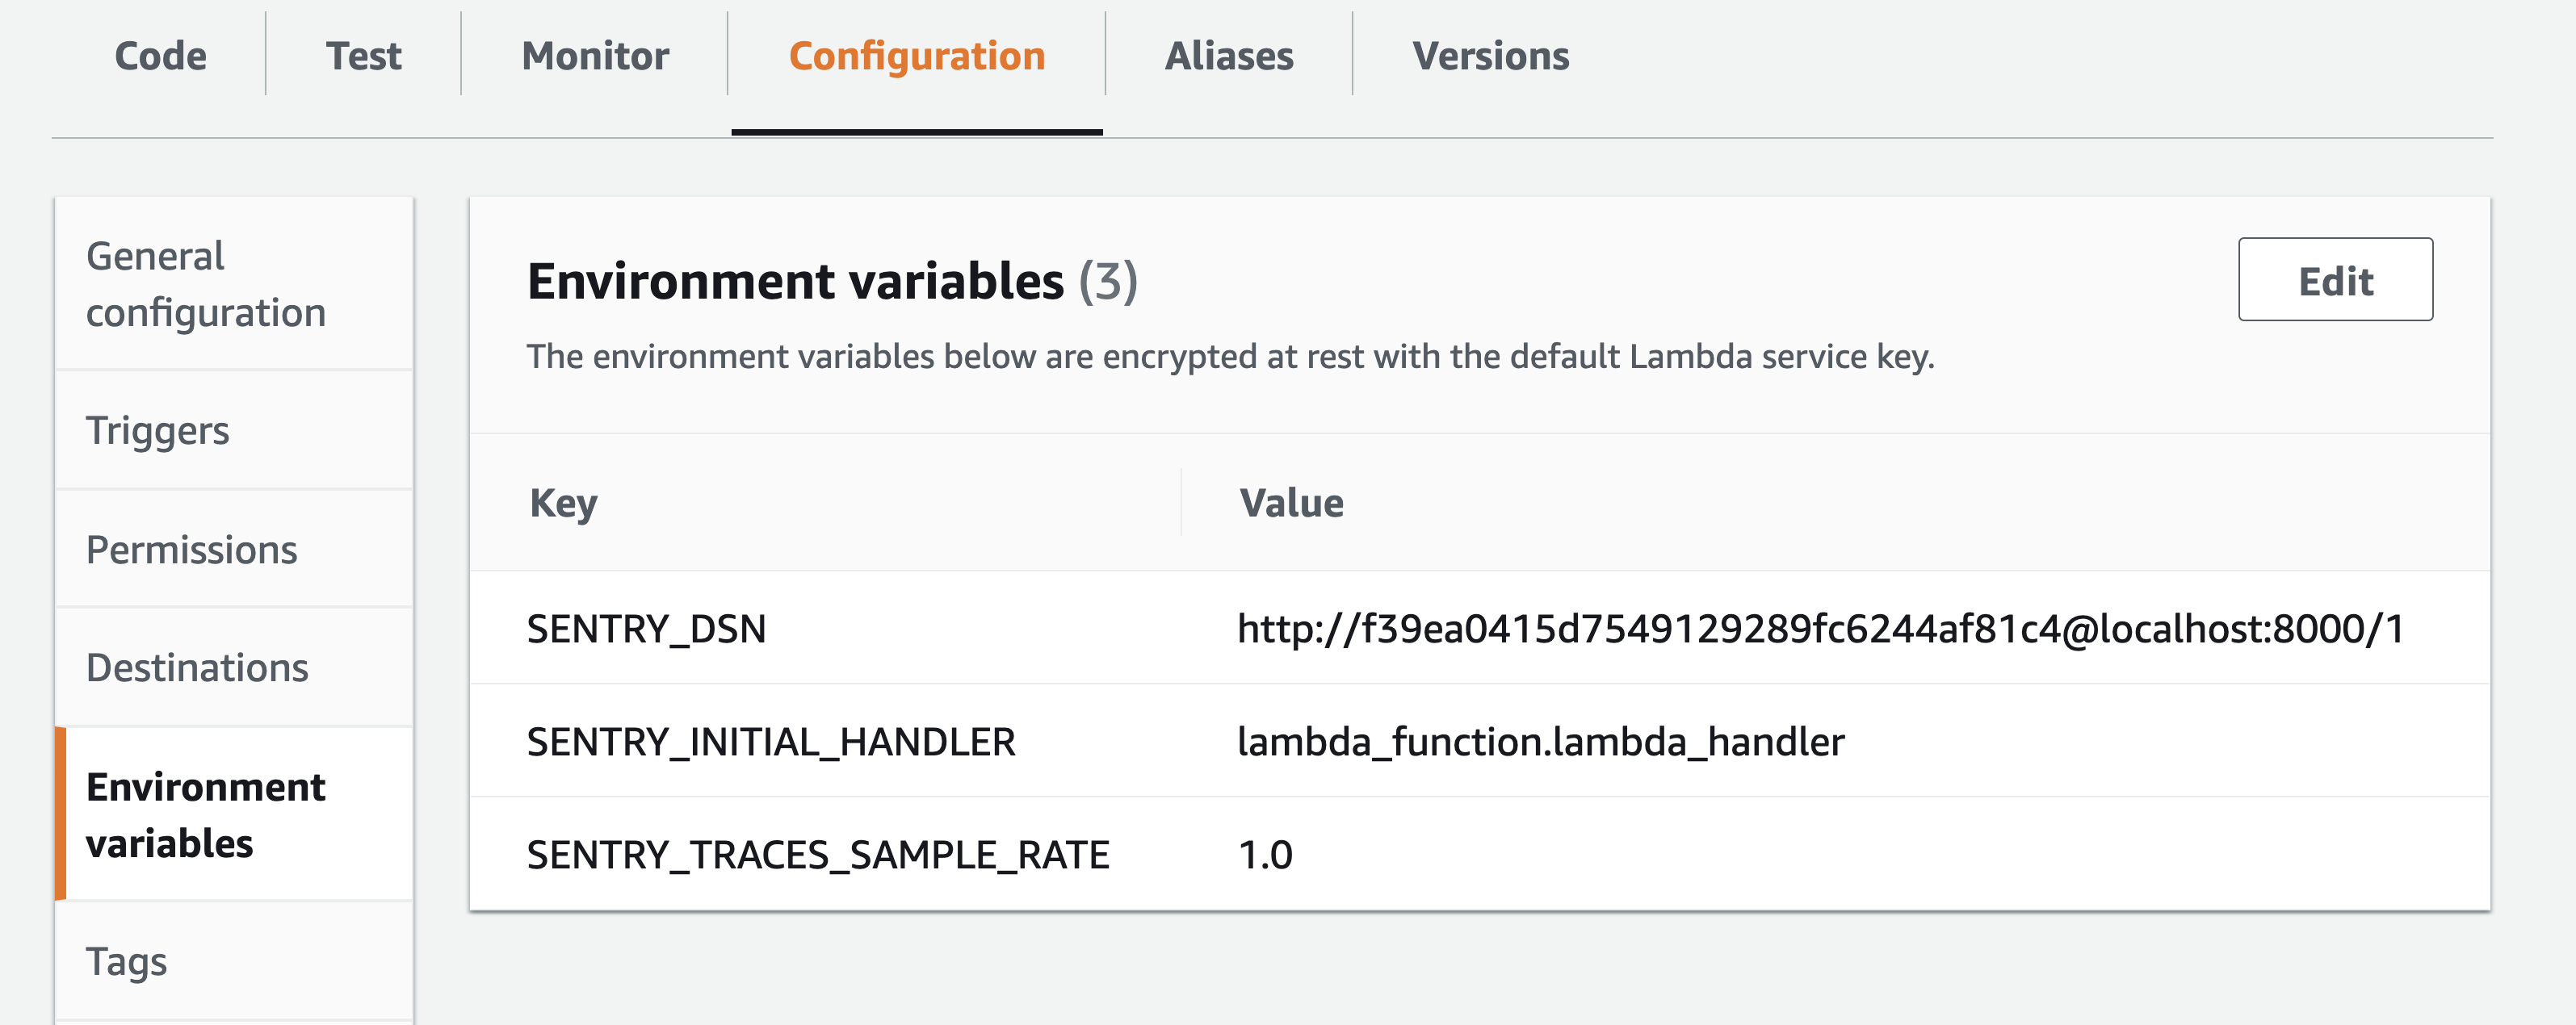Click the lambda_function.lambda_handler value
This screenshot has width=2576, height=1025.
(1540, 741)
